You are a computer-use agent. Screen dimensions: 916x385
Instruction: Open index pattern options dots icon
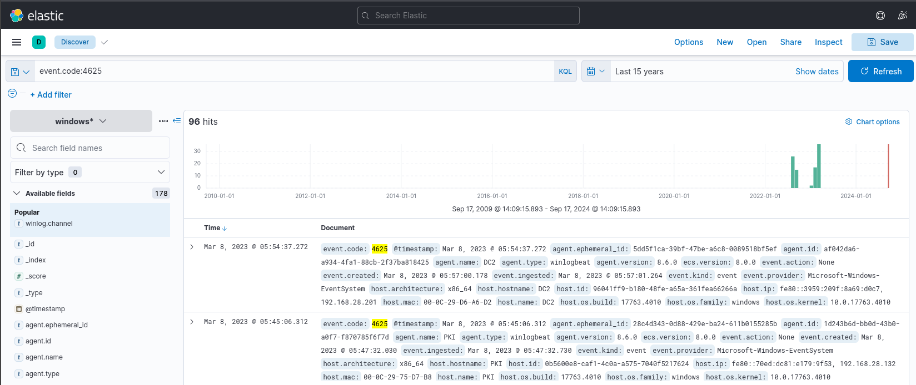pos(163,121)
